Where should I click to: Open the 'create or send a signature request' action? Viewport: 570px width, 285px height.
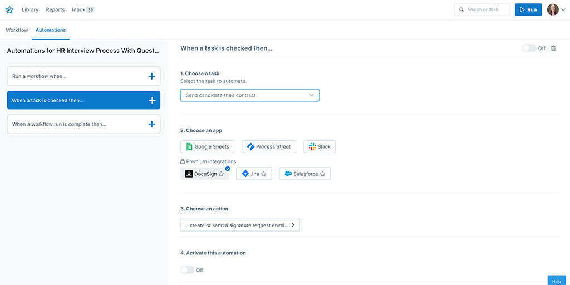coord(240,225)
